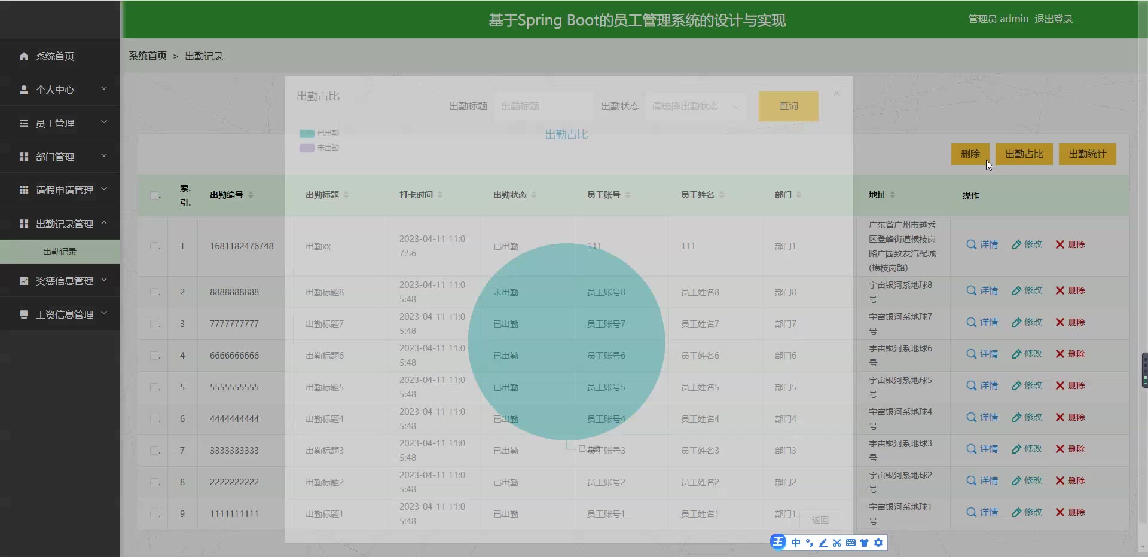This screenshot has width=1148, height=557.
Task: Check the checkbox for row 2222222222
Action: (154, 482)
